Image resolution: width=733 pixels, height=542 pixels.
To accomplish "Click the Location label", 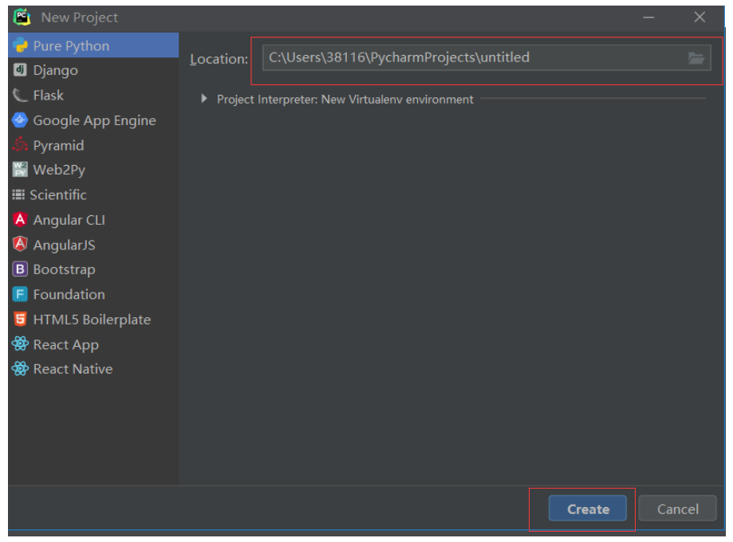I will pos(219,59).
